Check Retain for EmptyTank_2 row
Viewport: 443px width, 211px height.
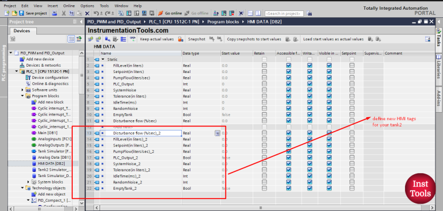264,188
